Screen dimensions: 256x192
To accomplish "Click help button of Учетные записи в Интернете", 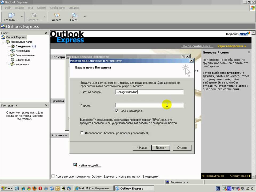I will [183, 56].
